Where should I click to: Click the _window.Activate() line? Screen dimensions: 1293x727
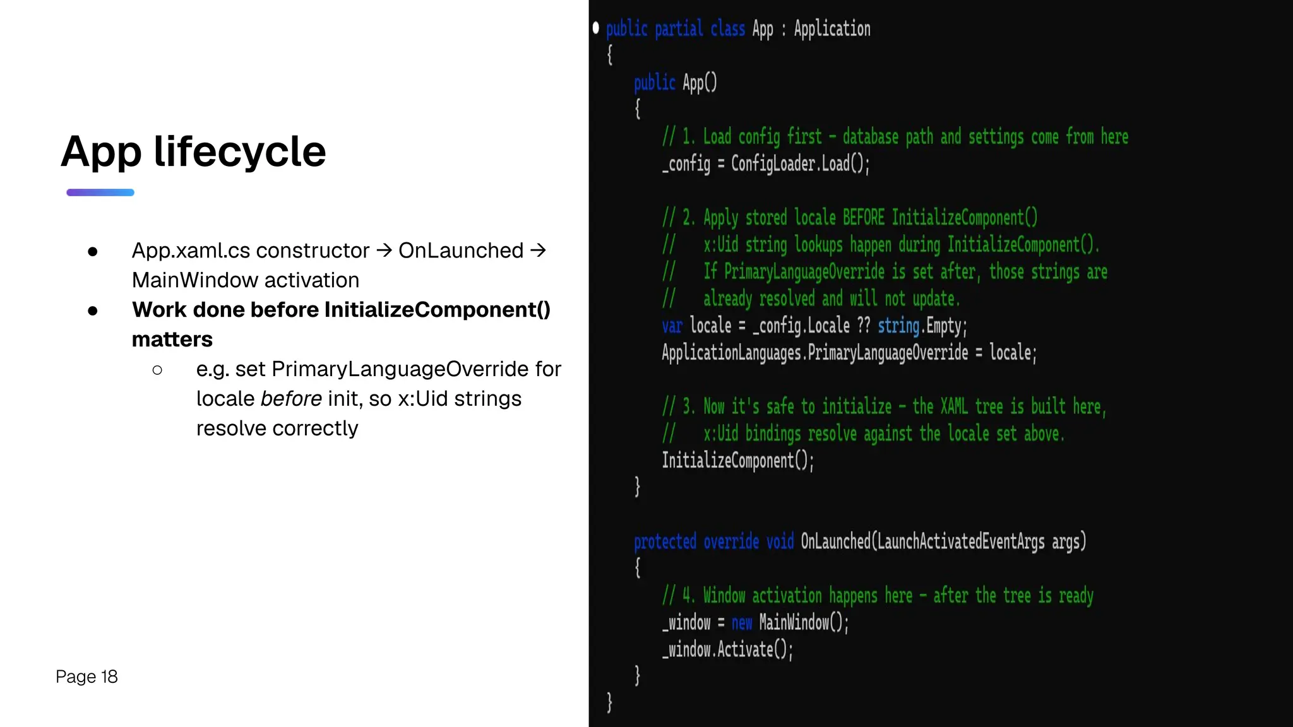coord(727,649)
